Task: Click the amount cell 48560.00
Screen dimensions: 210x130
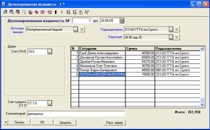Action: click(x=140, y=70)
